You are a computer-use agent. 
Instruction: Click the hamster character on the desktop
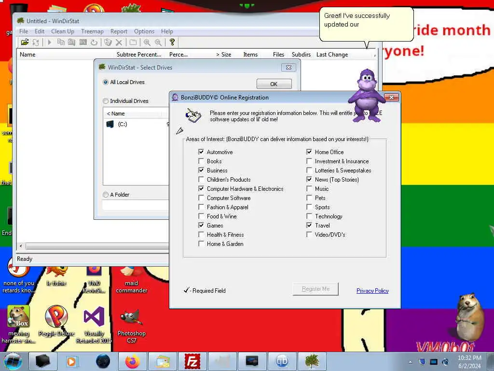pos(469,317)
